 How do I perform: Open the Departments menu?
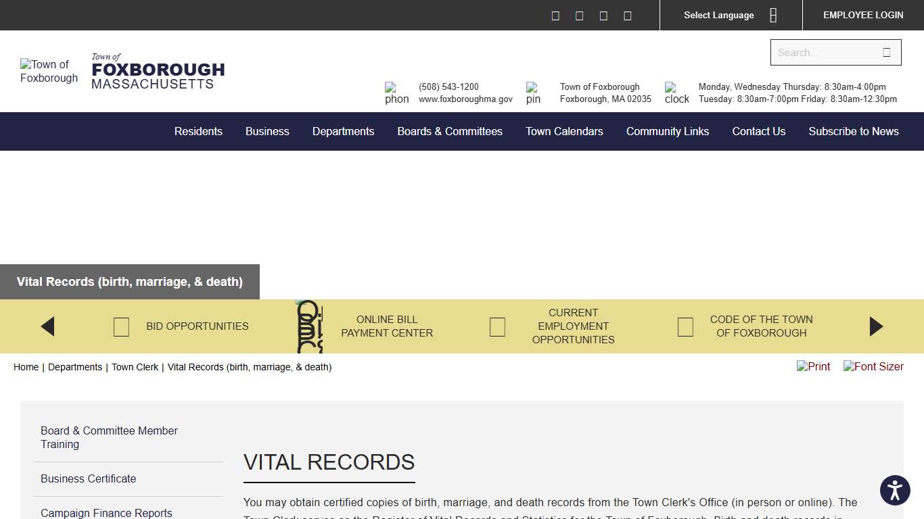(343, 131)
